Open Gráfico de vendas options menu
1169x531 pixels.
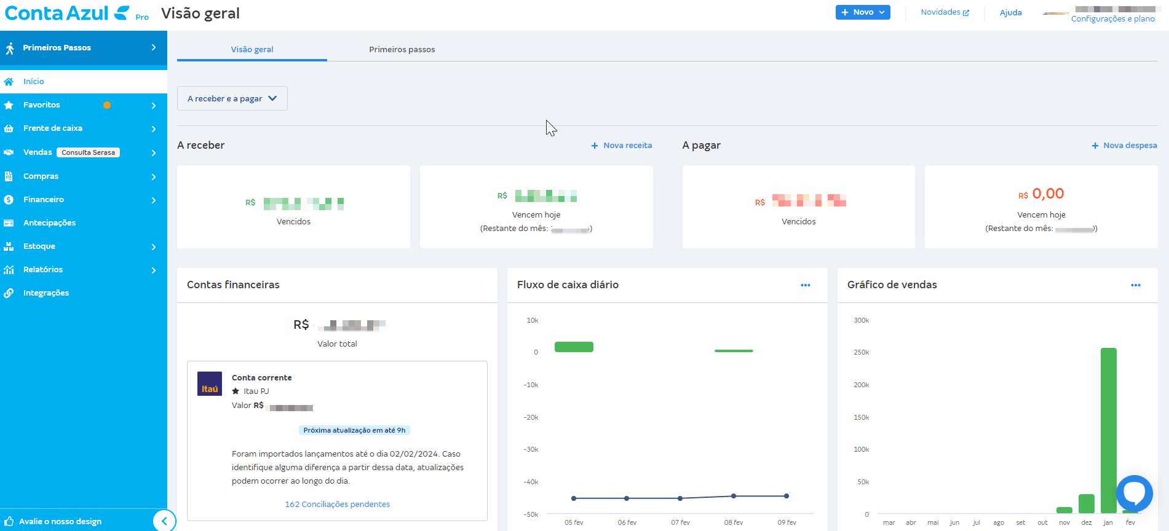click(x=1136, y=285)
